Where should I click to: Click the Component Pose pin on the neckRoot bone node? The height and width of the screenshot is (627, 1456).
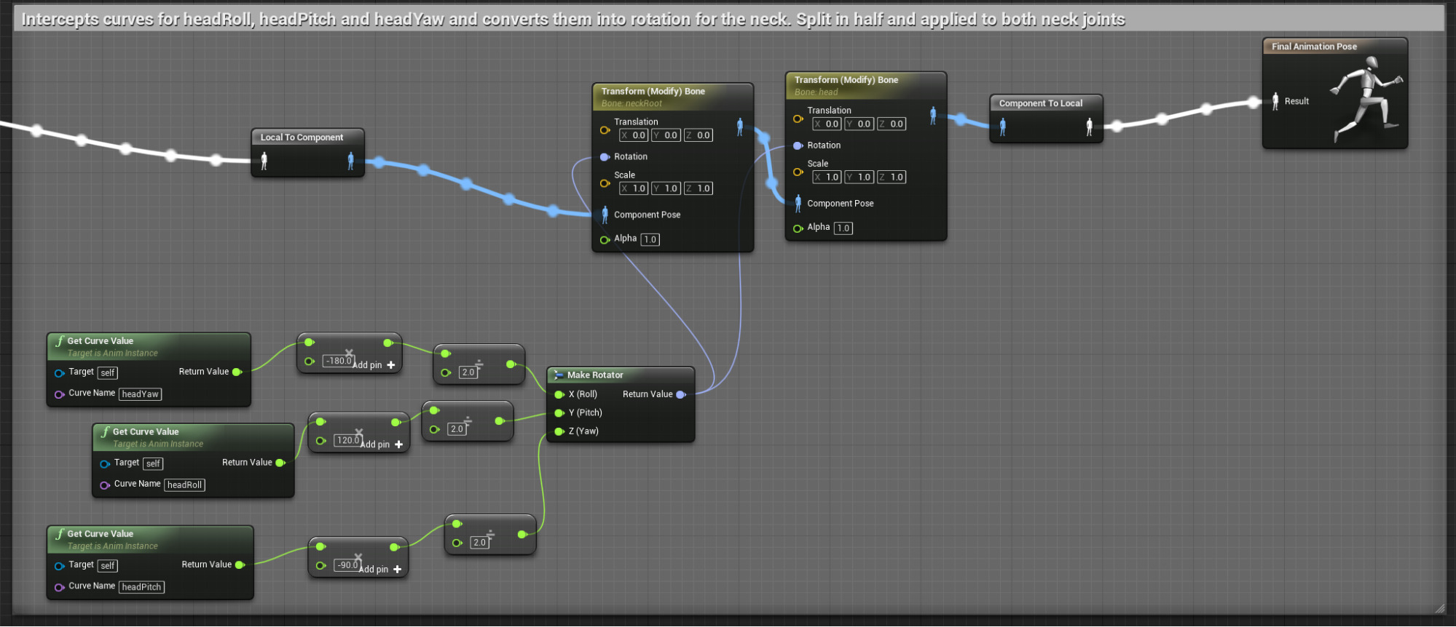click(x=605, y=215)
